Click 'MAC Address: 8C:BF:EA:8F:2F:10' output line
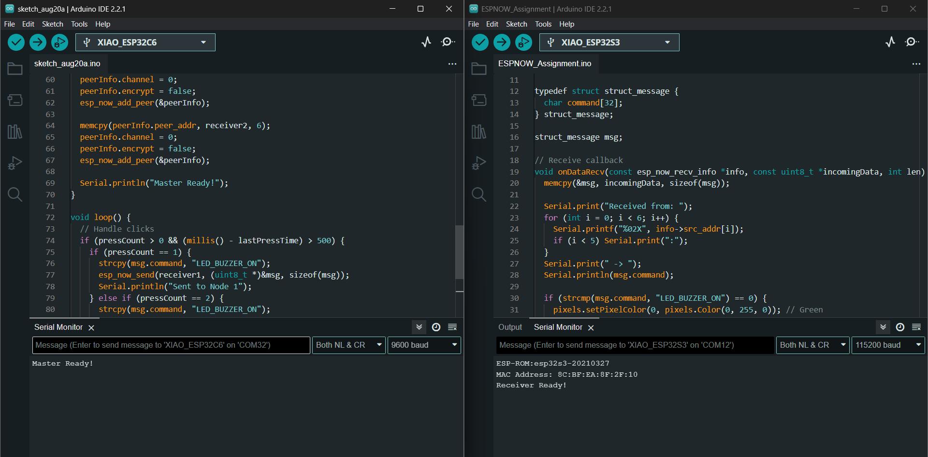Image resolution: width=928 pixels, height=457 pixels. (x=567, y=375)
